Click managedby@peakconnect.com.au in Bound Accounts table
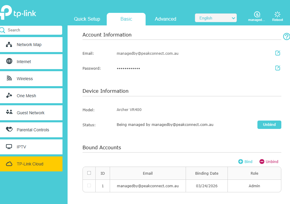 (x=148, y=186)
